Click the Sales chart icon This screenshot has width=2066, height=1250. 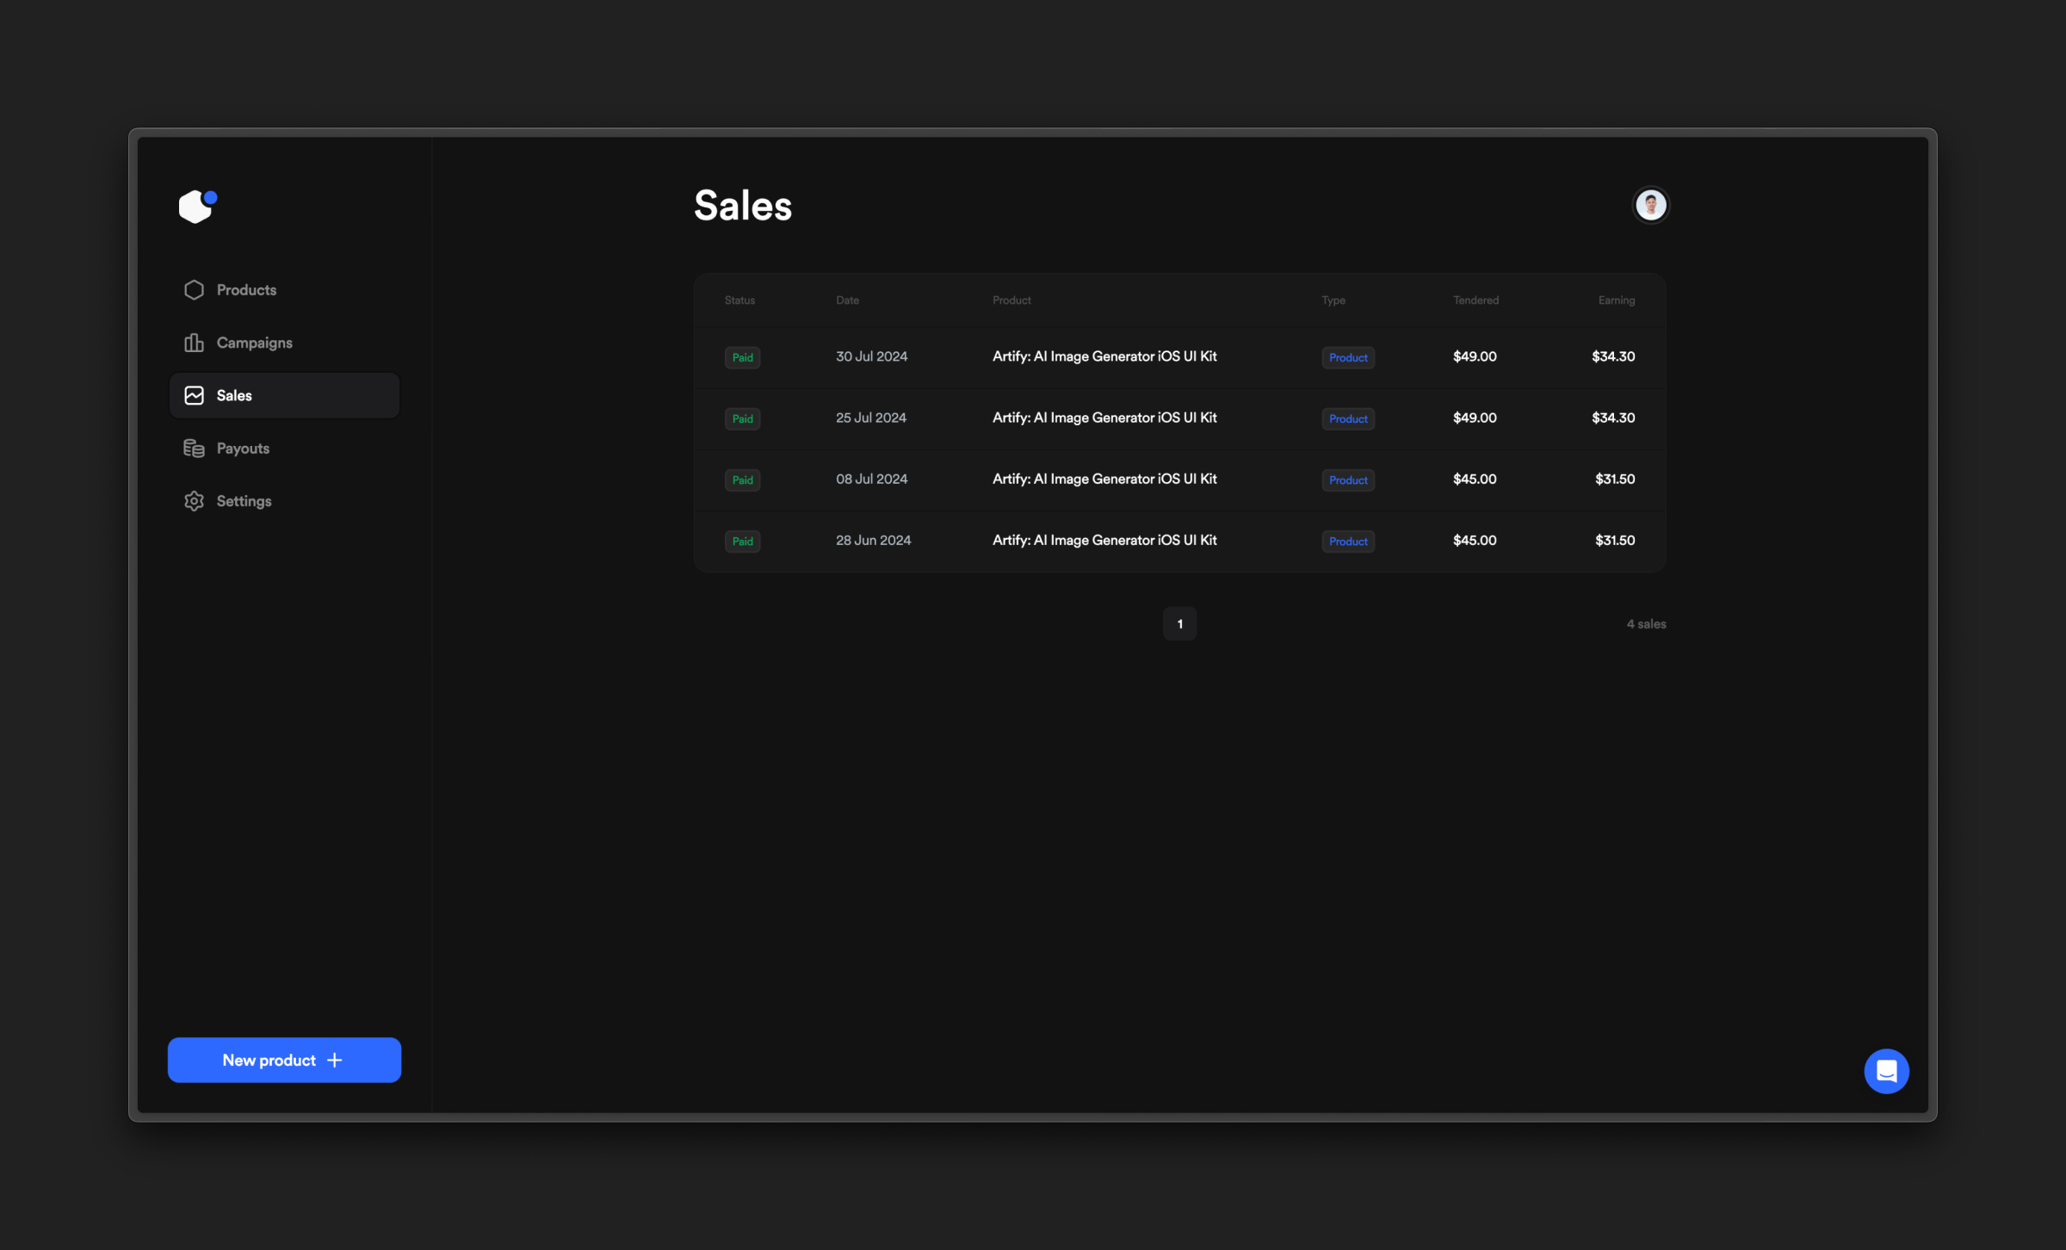(194, 395)
